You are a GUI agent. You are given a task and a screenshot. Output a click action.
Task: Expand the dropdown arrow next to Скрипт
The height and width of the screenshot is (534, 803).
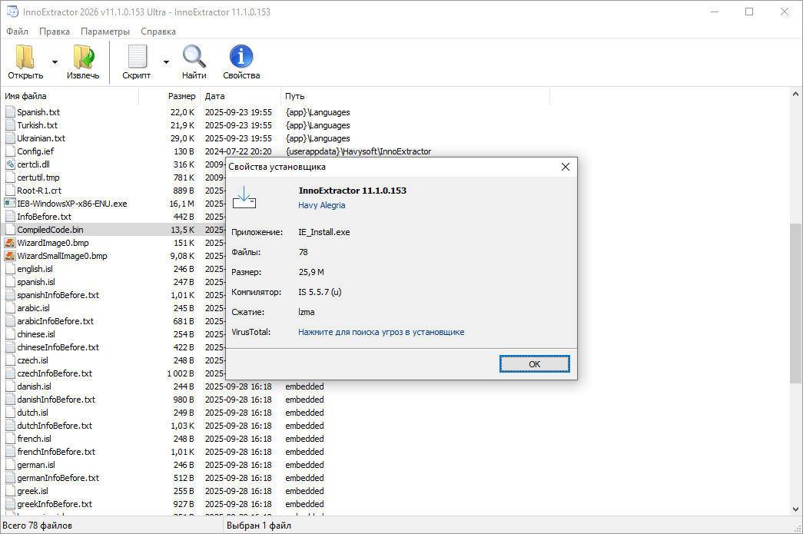[x=166, y=62]
